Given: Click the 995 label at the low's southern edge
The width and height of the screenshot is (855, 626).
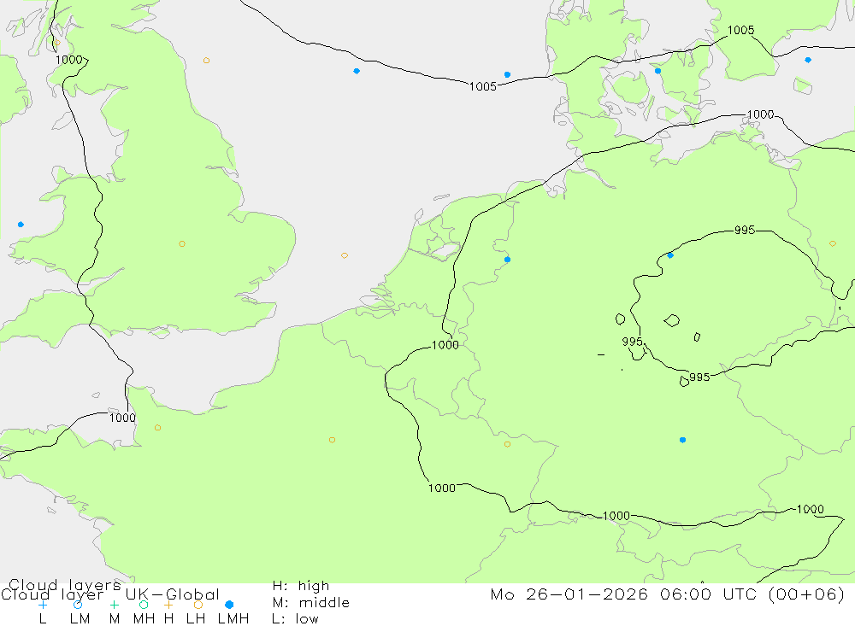Looking at the screenshot, I should pyautogui.click(x=699, y=377).
